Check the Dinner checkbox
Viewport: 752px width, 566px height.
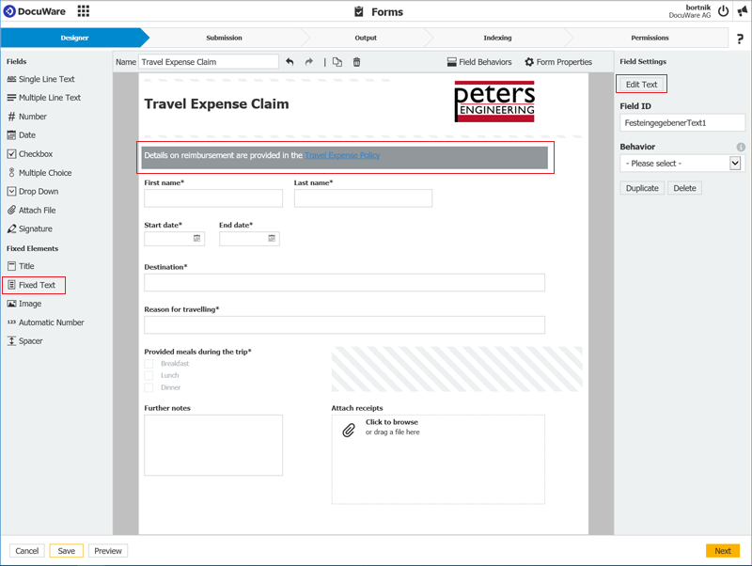click(149, 387)
